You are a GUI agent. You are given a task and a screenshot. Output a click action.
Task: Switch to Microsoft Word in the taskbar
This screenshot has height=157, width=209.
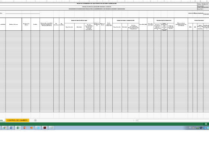click(11, 128)
